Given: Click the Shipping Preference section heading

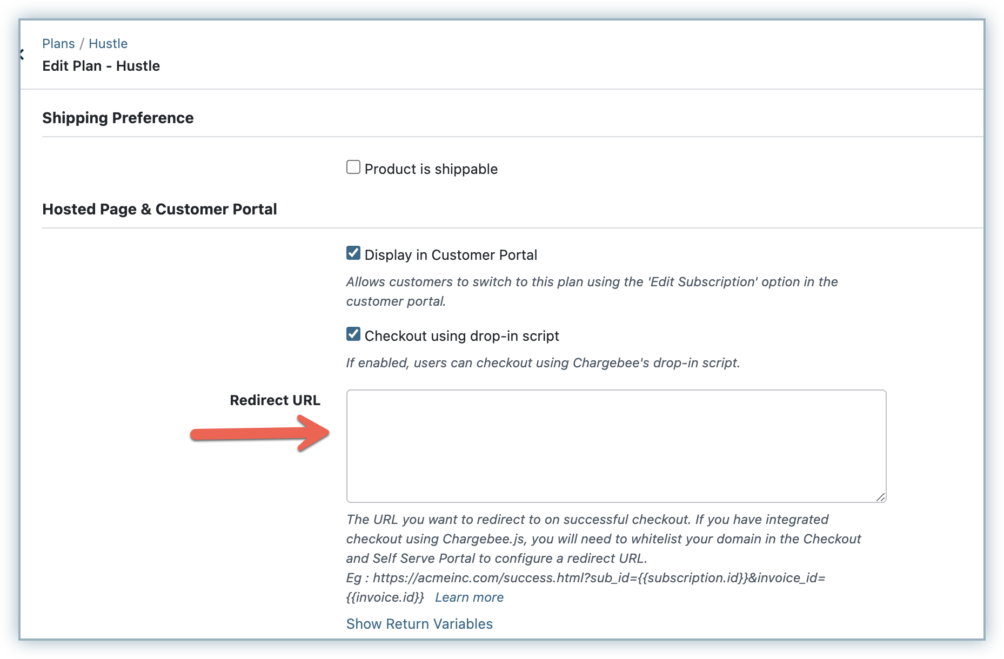Looking at the screenshot, I should [118, 118].
